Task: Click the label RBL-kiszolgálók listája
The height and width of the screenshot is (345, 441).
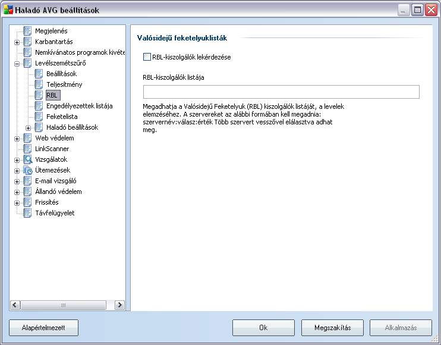Action: pyautogui.click(x=174, y=77)
